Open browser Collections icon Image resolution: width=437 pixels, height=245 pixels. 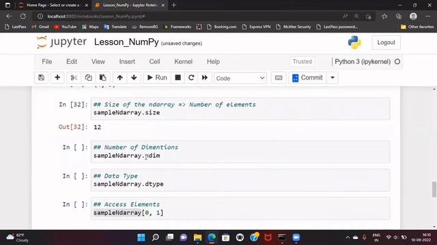pyautogui.click(x=399, y=16)
